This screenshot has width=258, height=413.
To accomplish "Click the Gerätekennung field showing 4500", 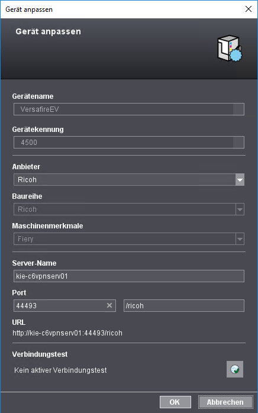I will (x=129, y=142).
